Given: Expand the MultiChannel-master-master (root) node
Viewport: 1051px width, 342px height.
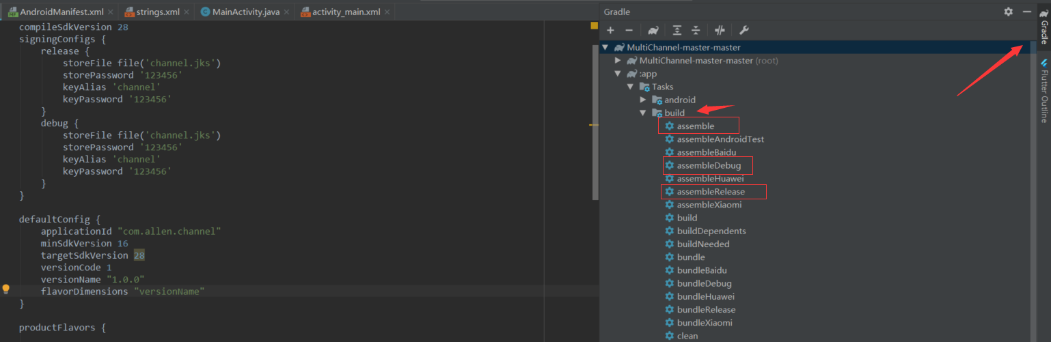Looking at the screenshot, I should pyautogui.click(x=618, y=60).
